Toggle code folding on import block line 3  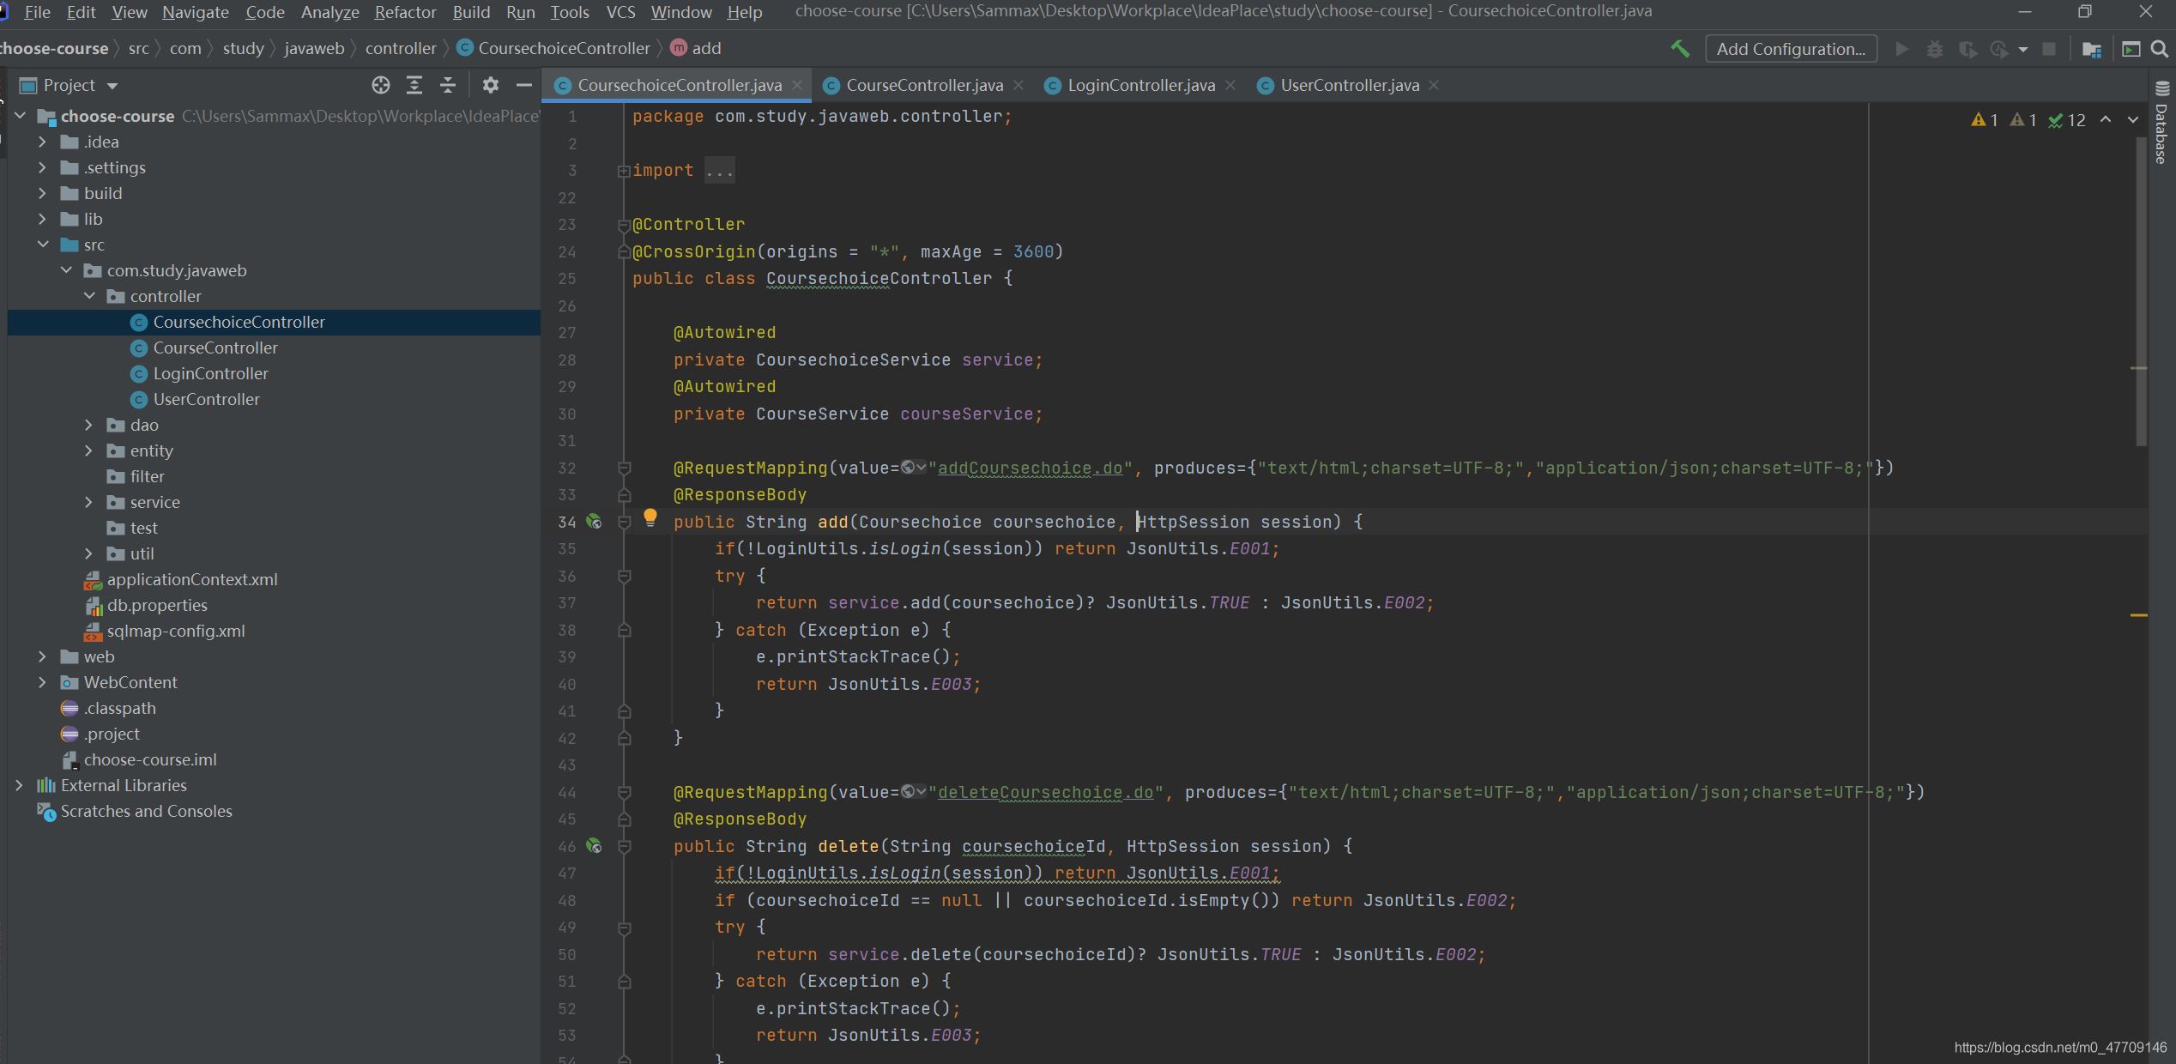[623, 169]
